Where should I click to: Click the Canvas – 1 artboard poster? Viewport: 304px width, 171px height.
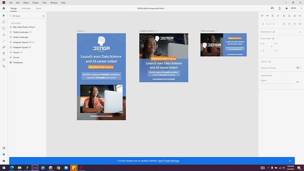101,77
